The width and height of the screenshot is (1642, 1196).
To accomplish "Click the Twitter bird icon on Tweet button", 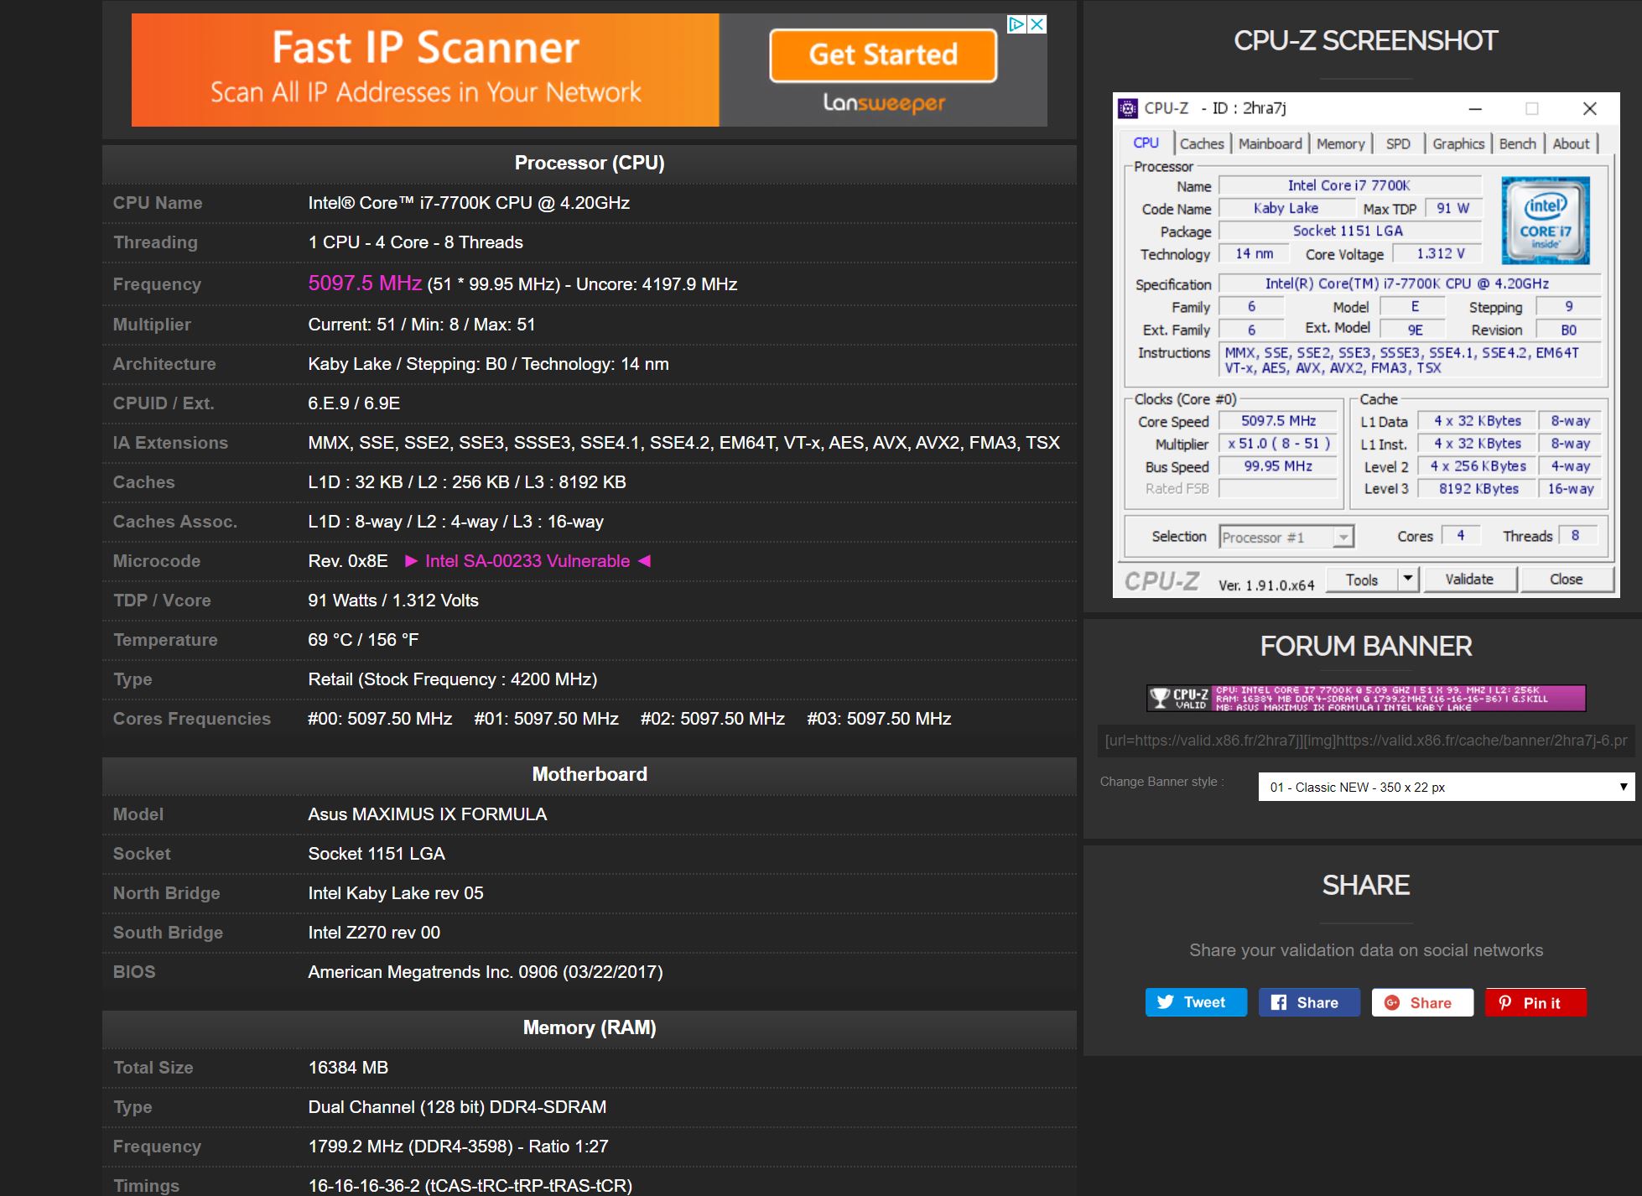I will 1165,1002.
